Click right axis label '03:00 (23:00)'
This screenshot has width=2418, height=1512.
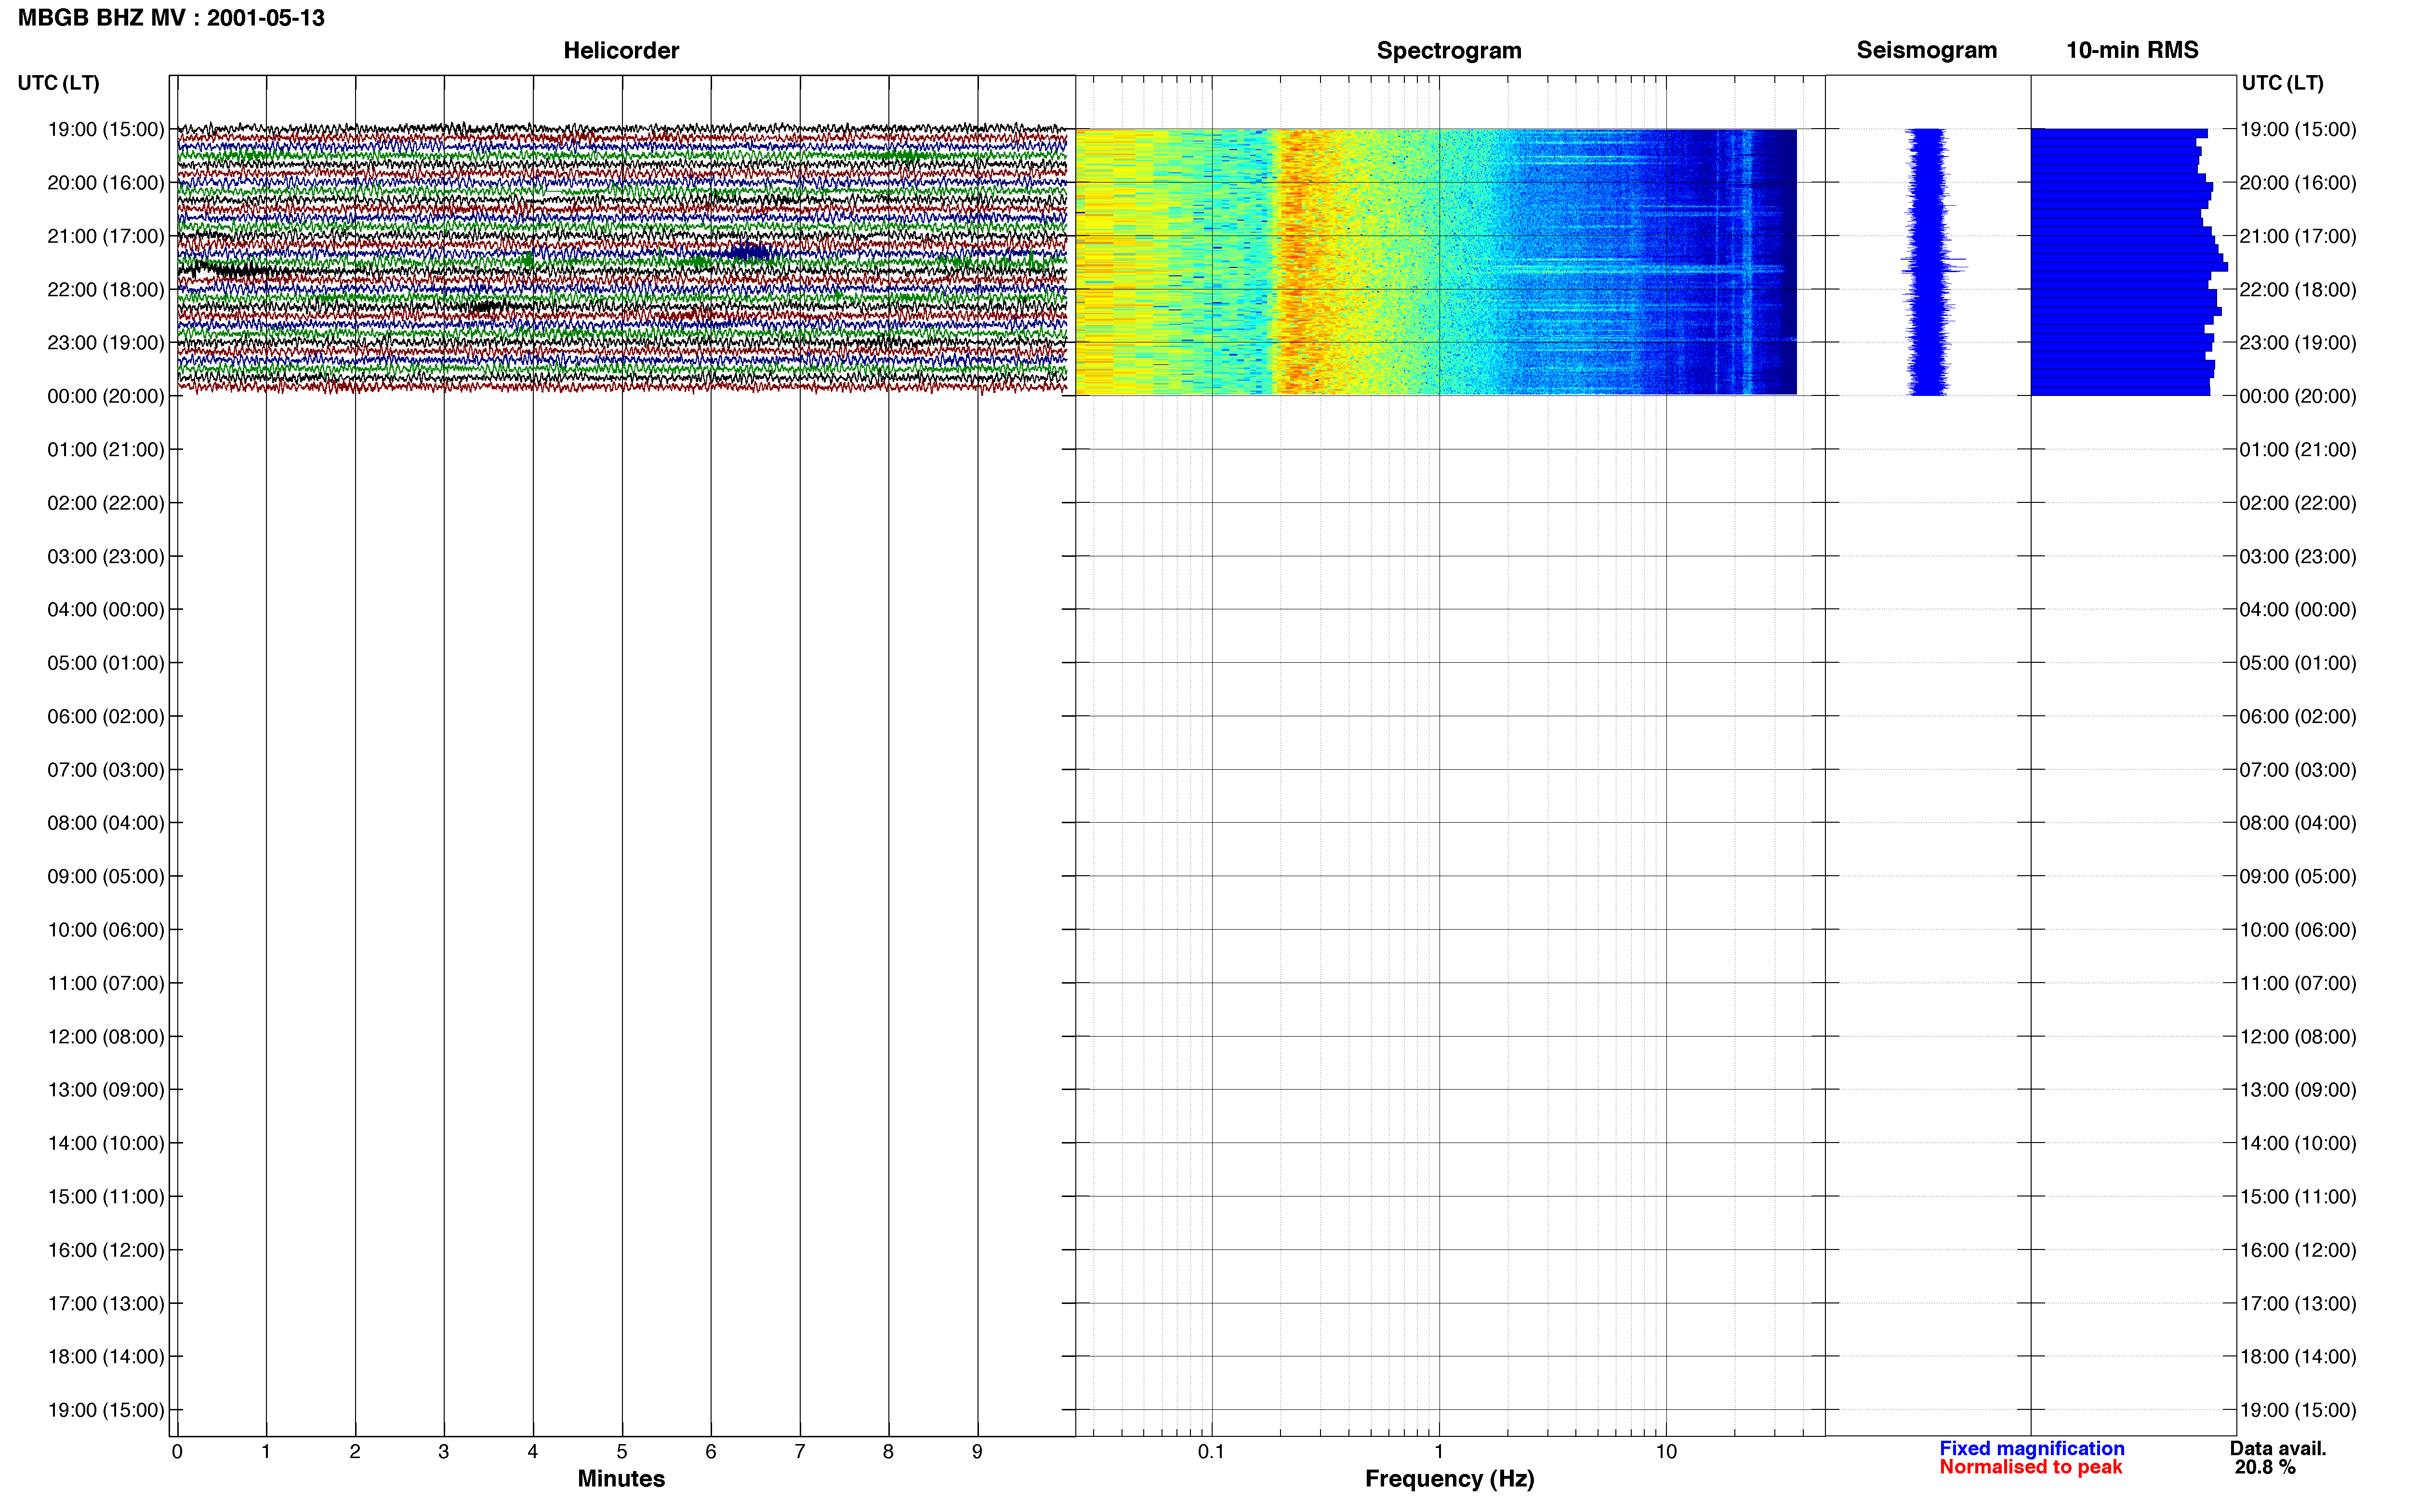point(2298,556)
